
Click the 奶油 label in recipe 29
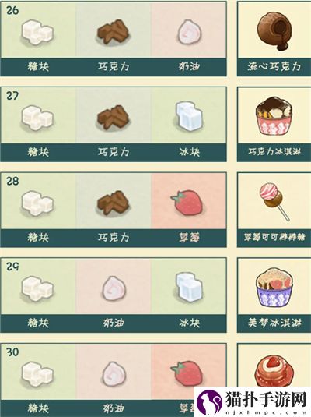(114, 323)
